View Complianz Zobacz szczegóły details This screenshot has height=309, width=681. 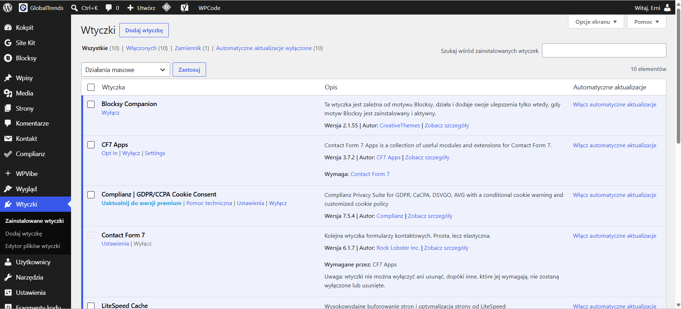click(430, 216)
